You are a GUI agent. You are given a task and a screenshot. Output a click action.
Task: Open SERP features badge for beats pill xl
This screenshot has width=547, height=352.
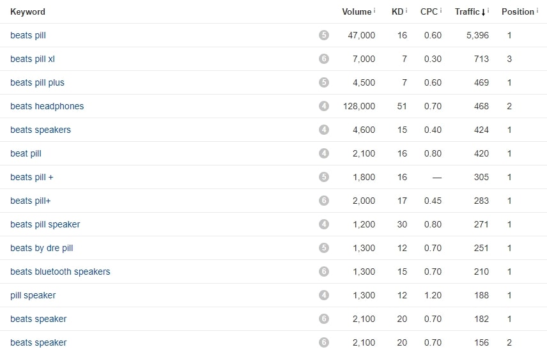coord(324,59)
